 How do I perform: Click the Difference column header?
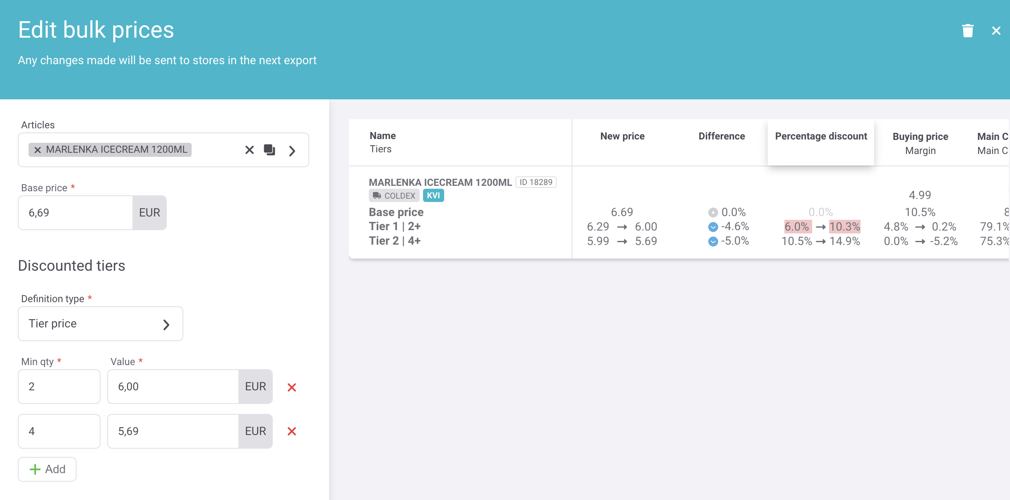(721, 136)
